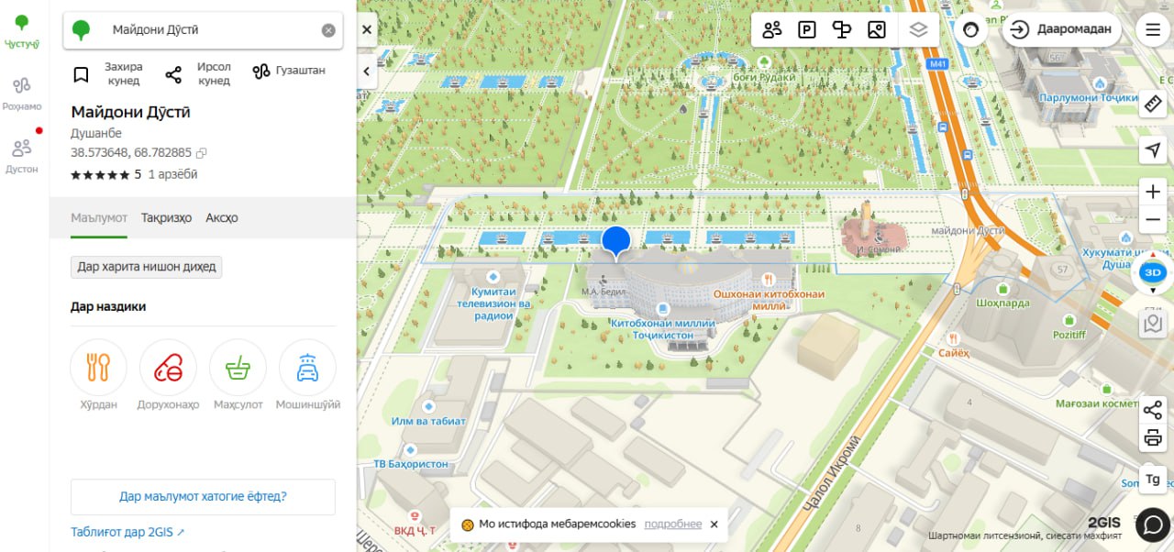Viewport: 1174px width, 552px height.
Task: Click the my location arrow icon
Action: coord(1153,150)
